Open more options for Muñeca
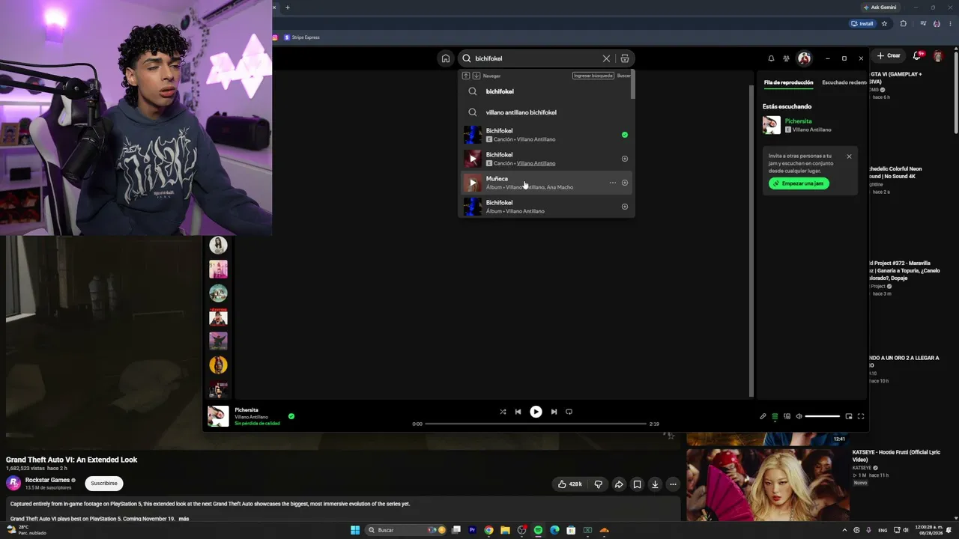The height and width of the screenshot is (539, 959). 612,183
